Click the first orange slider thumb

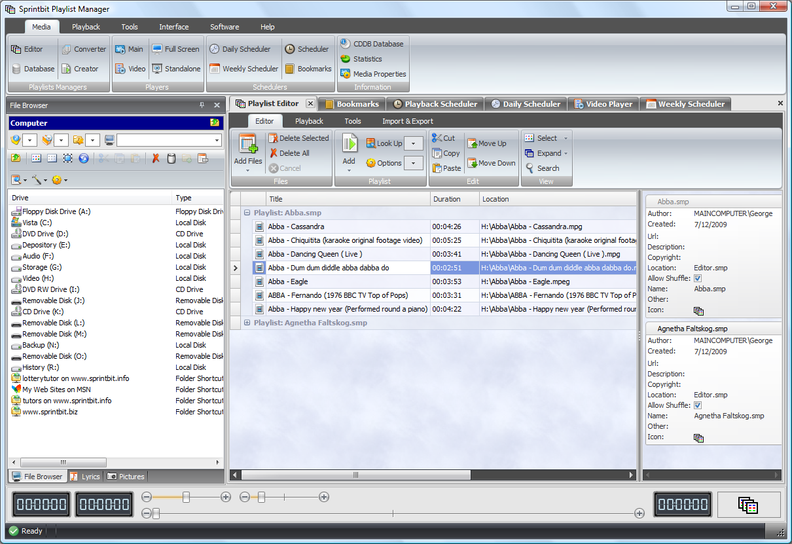[x=186, y=498]
